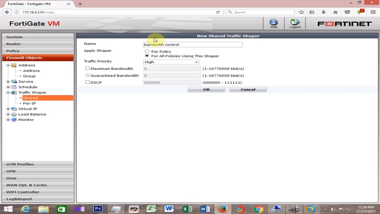The image size is (380, 214).
Task: Click the DSCP value field
Action: [x=172, y=83]
